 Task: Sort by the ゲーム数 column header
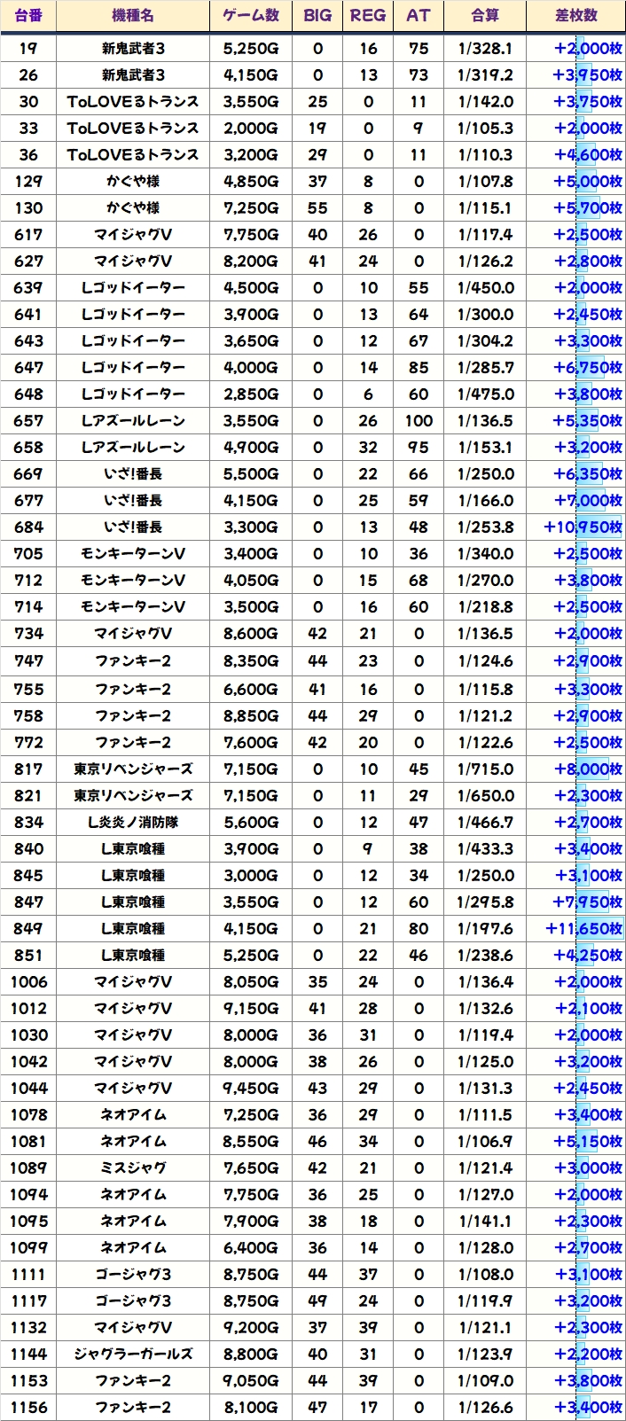point(251,16)
